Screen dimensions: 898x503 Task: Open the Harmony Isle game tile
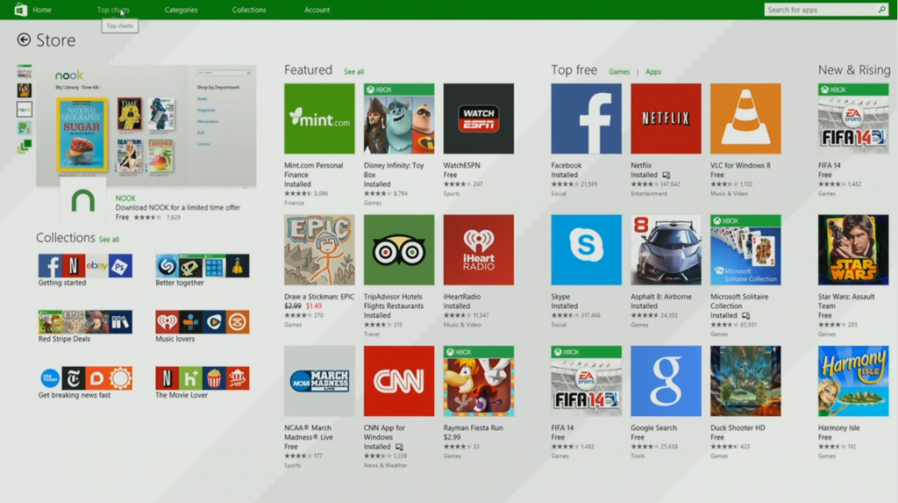coord(852,381)
